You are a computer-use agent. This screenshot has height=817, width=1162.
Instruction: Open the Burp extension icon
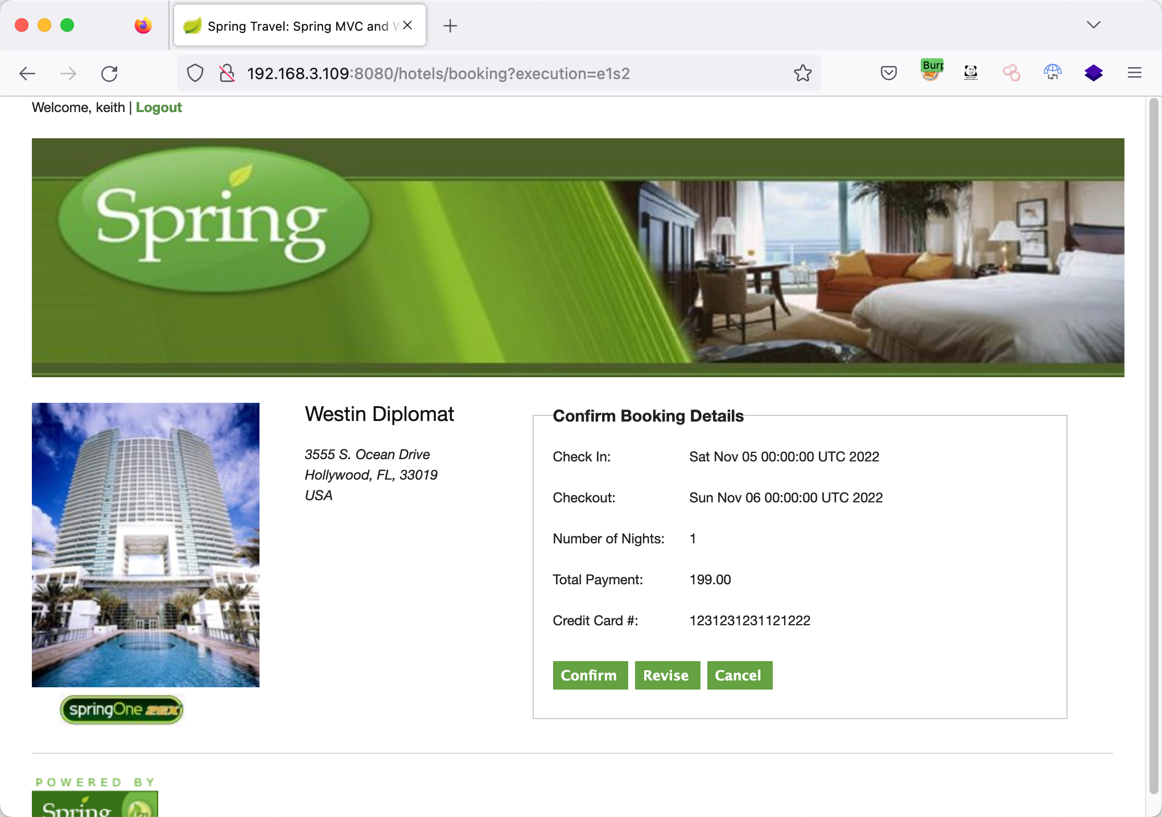point(932,71)
